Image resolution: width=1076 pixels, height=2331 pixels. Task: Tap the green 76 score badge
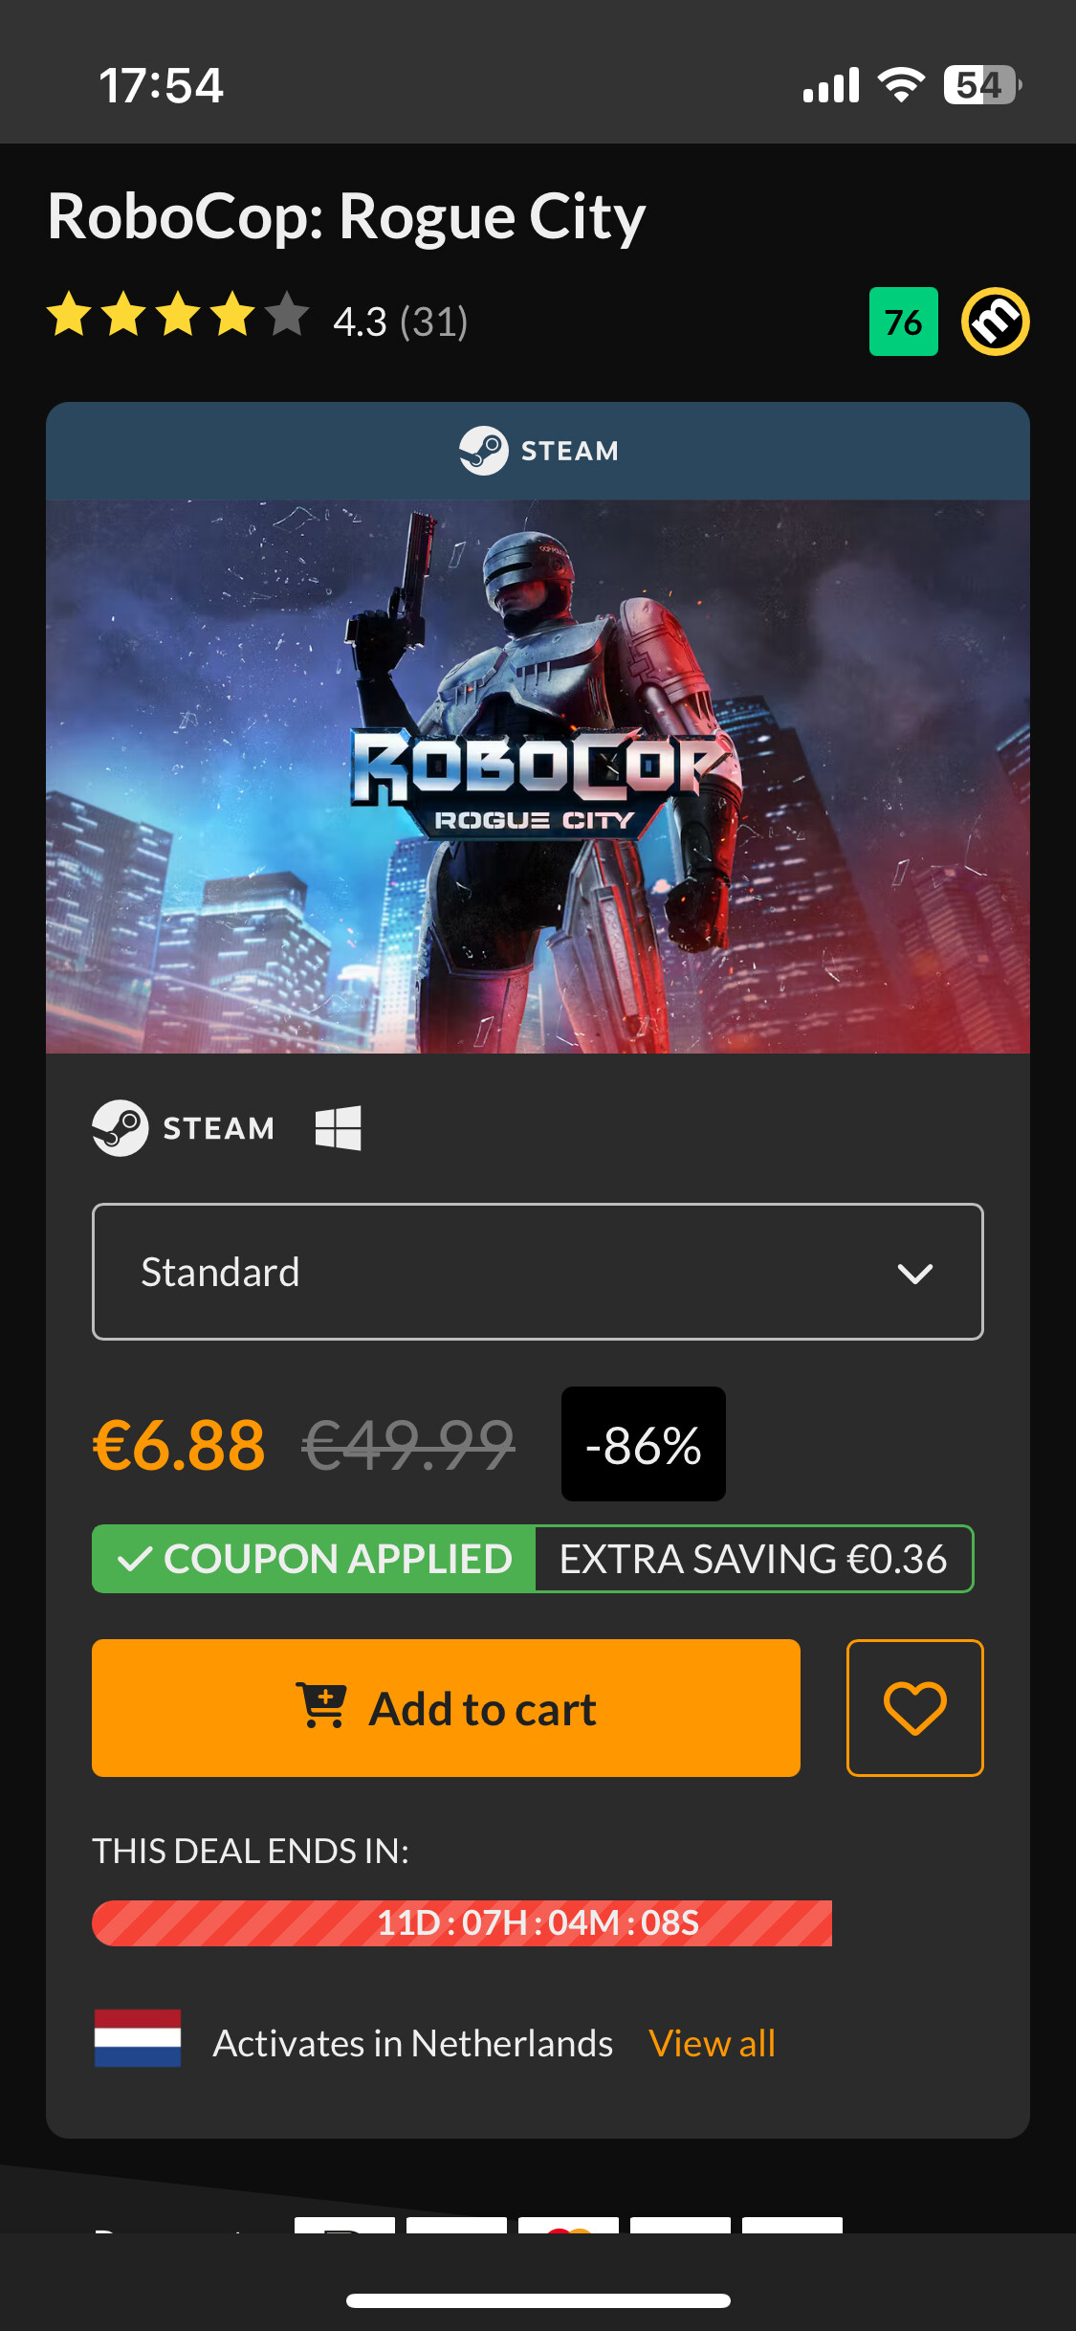pyautogui.click(x=904, y=322)
